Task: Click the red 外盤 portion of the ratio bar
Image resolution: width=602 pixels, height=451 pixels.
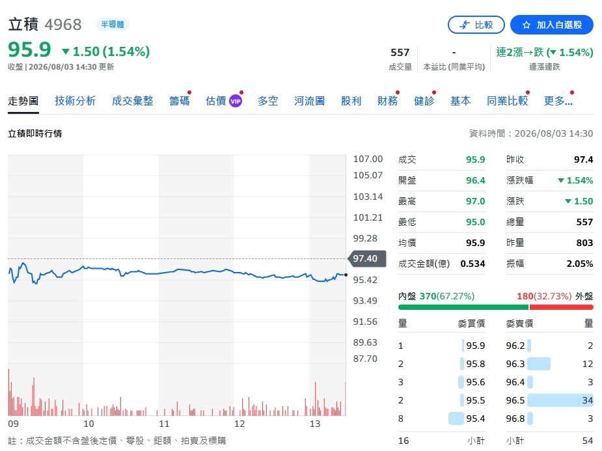Action: coord(561,307)
